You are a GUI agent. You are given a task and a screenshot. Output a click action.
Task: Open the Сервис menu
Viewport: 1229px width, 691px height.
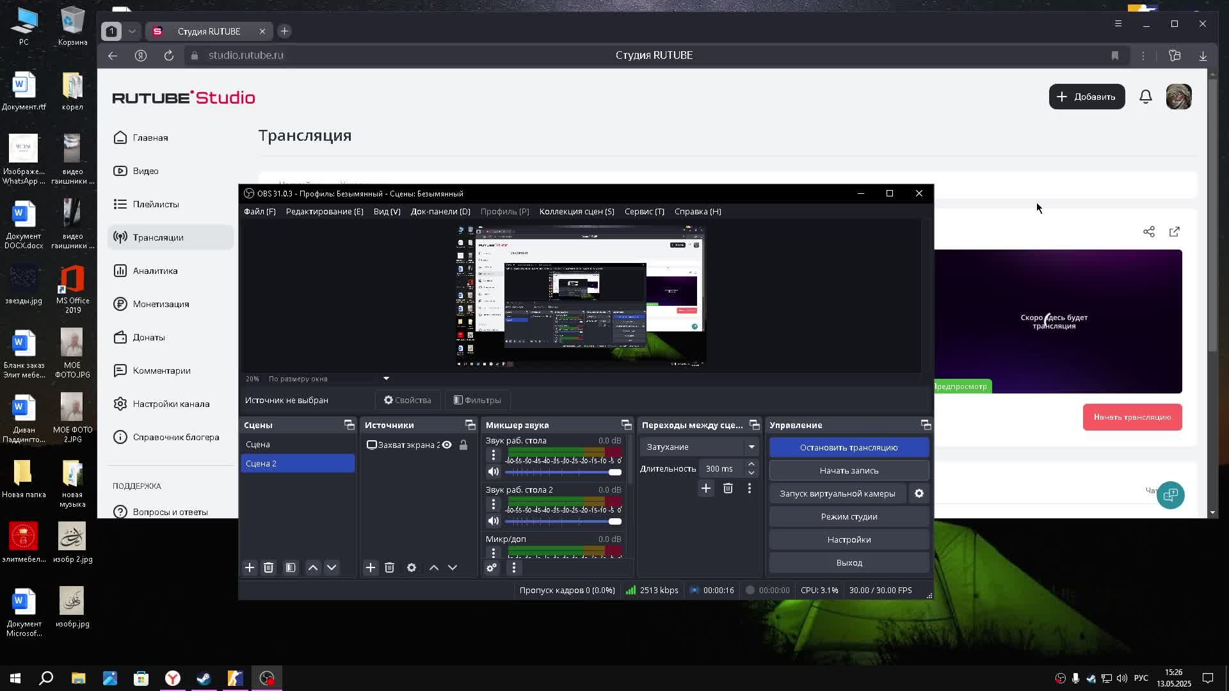tap(644, 211)
